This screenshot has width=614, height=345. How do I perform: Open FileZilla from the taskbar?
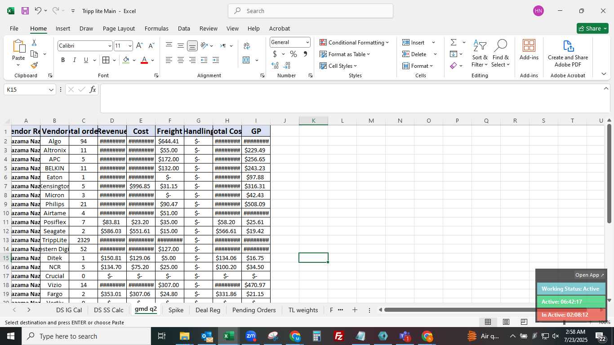pyautogui.click(x=339, y=336)
